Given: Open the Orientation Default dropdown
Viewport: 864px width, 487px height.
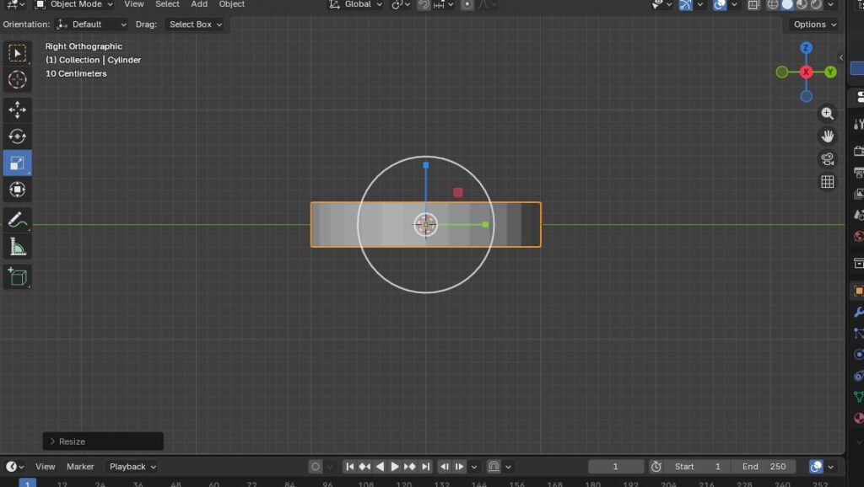Looking at the screenshot, I should (x=91, y=24).
